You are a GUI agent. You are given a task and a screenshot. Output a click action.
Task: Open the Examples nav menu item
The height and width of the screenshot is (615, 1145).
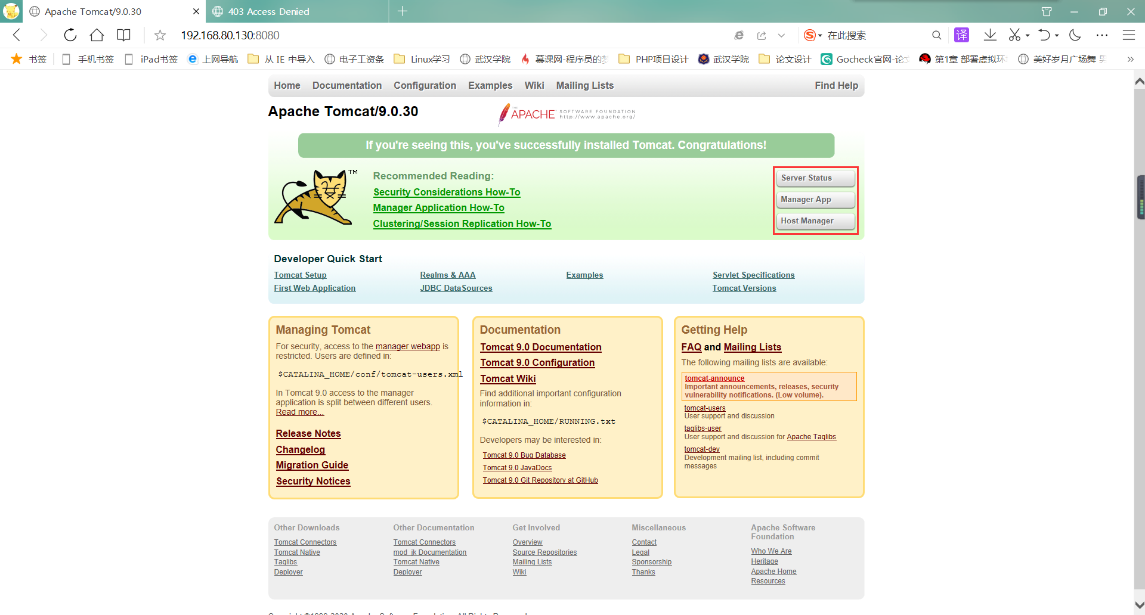pyautogui.click(x=490, y=85)
